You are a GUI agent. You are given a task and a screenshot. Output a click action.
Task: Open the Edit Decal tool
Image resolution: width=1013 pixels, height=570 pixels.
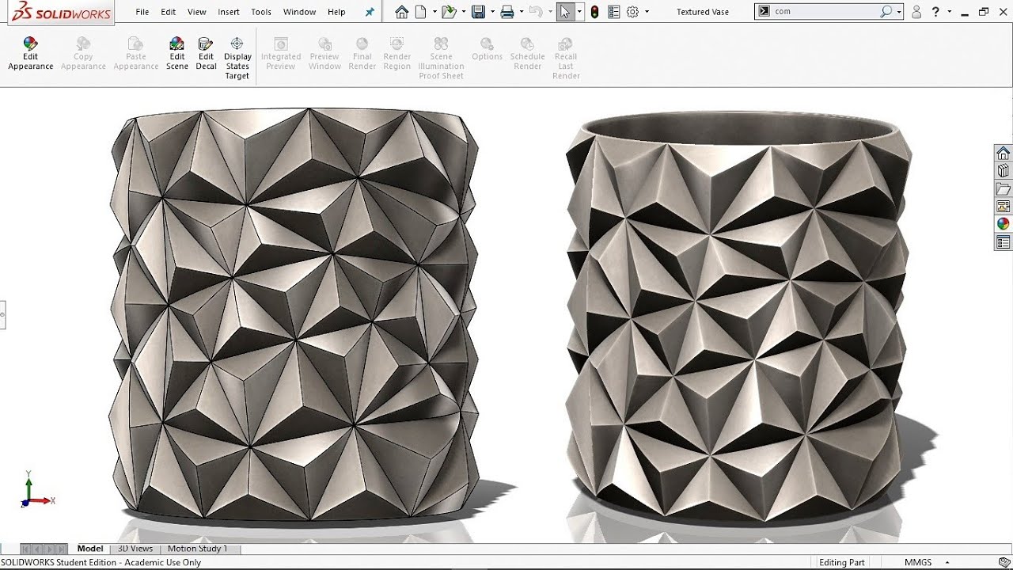pyautogui.click(x=206, y=54)
